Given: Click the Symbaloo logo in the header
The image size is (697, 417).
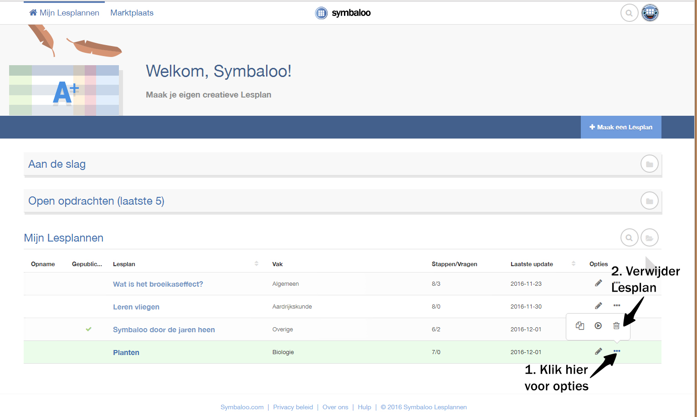Looking at the screenshot, I should point(343,13).
